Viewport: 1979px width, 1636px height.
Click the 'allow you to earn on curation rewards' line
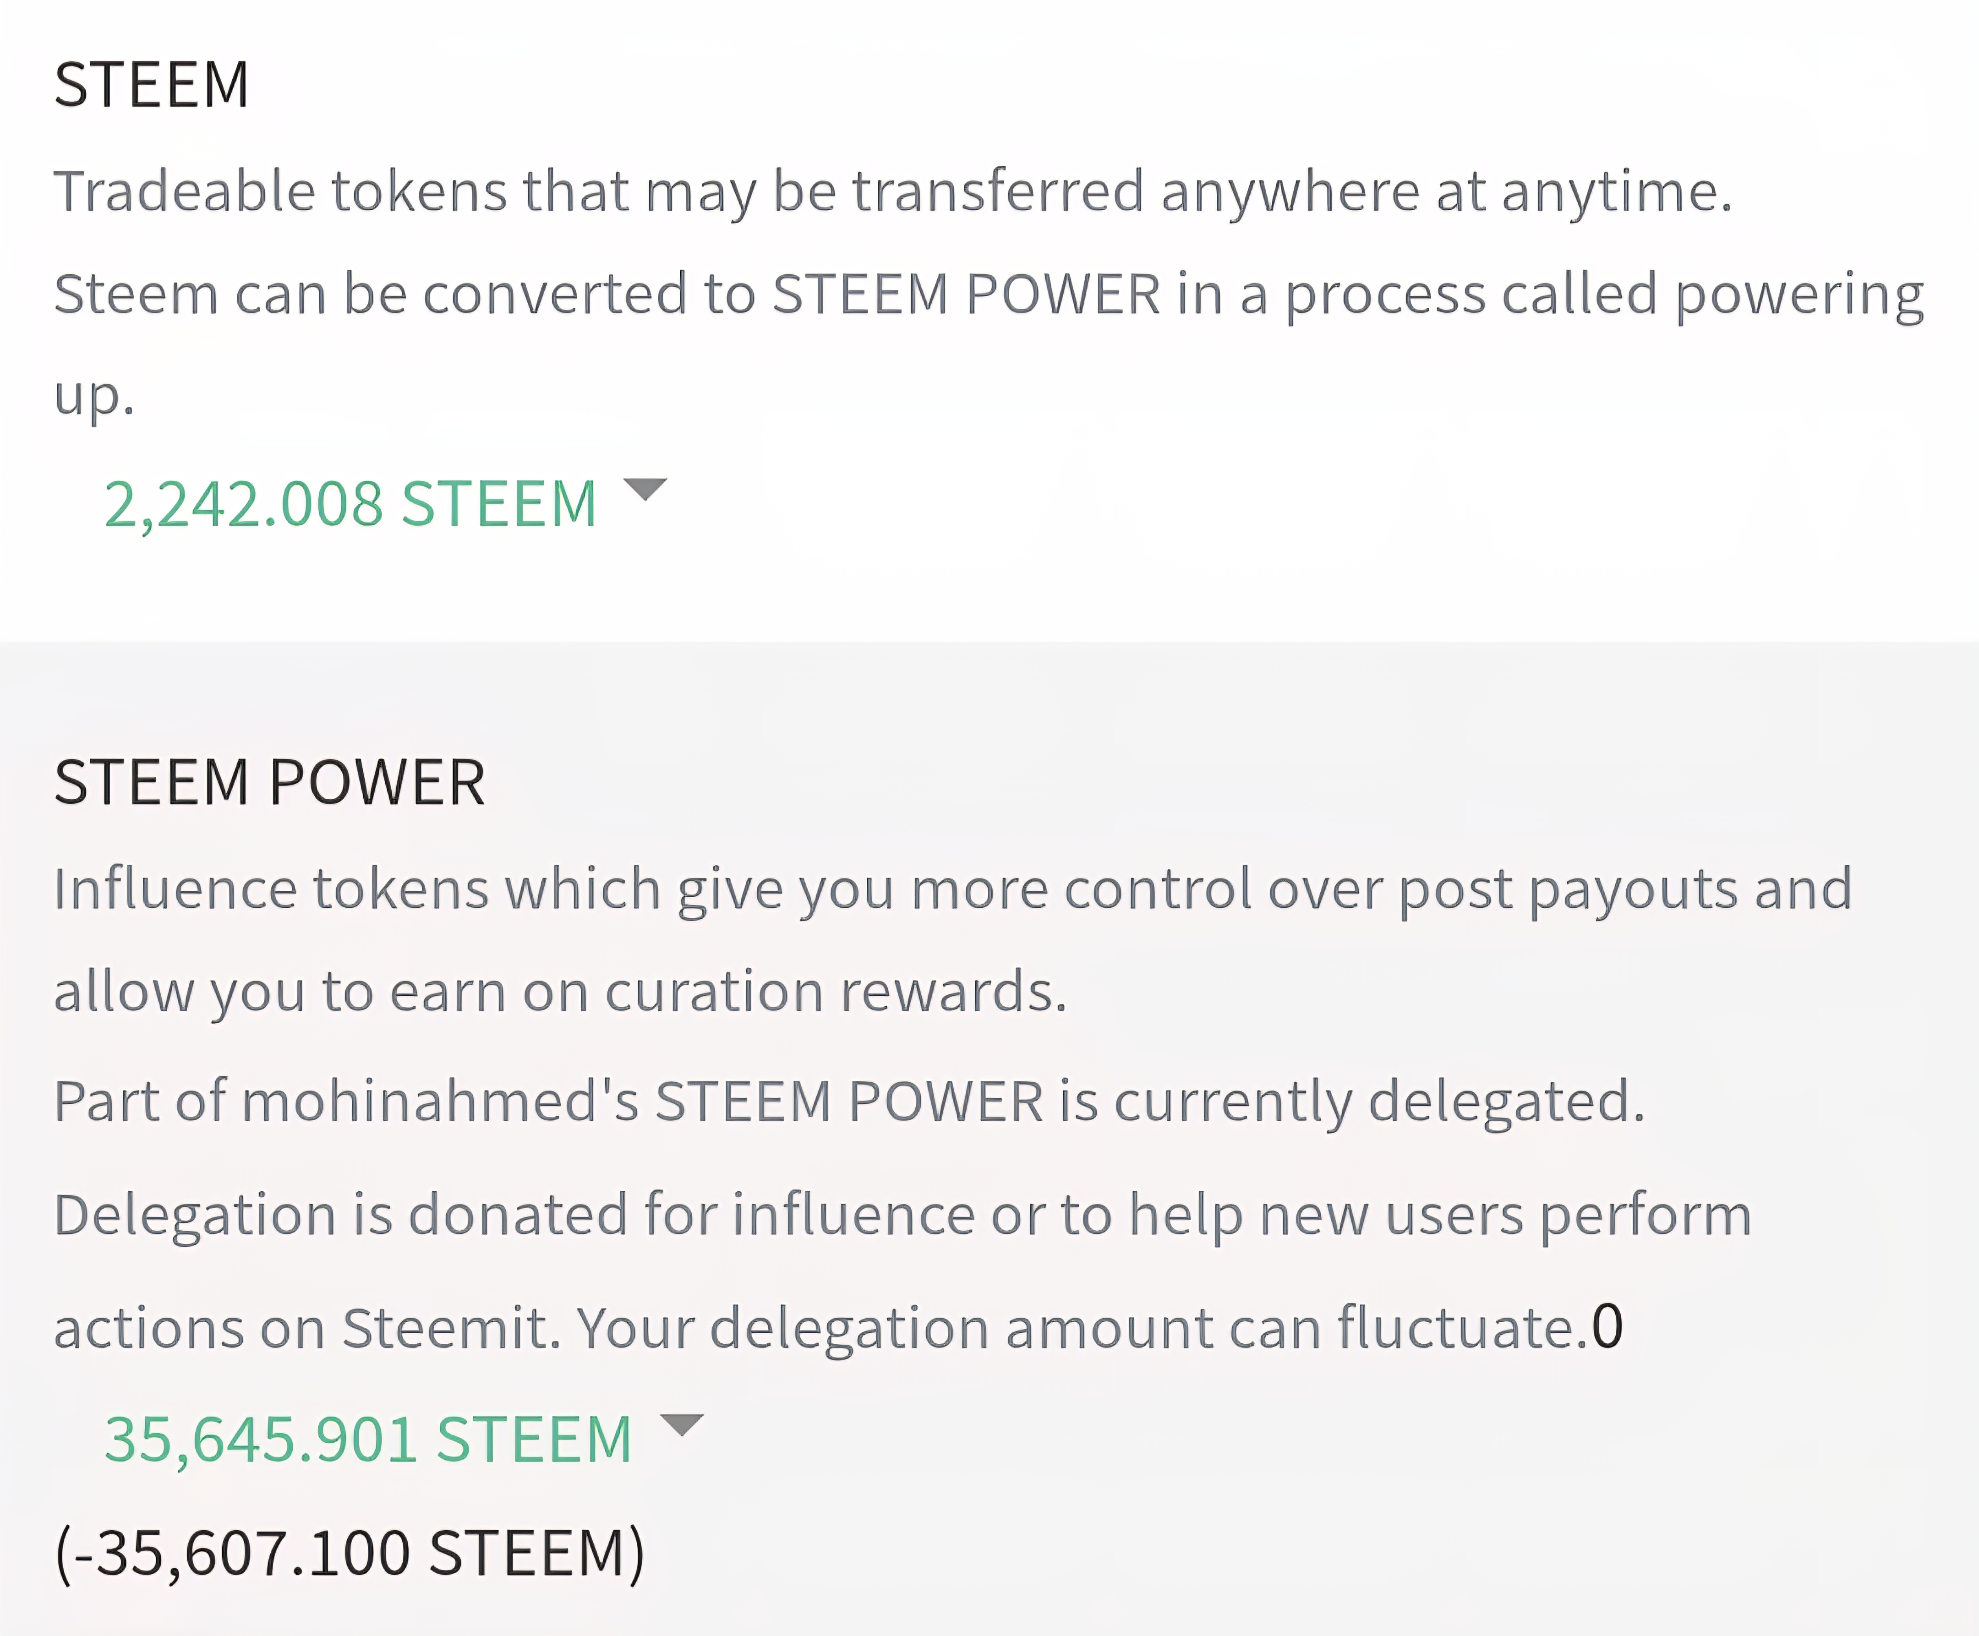pos(561,993)
